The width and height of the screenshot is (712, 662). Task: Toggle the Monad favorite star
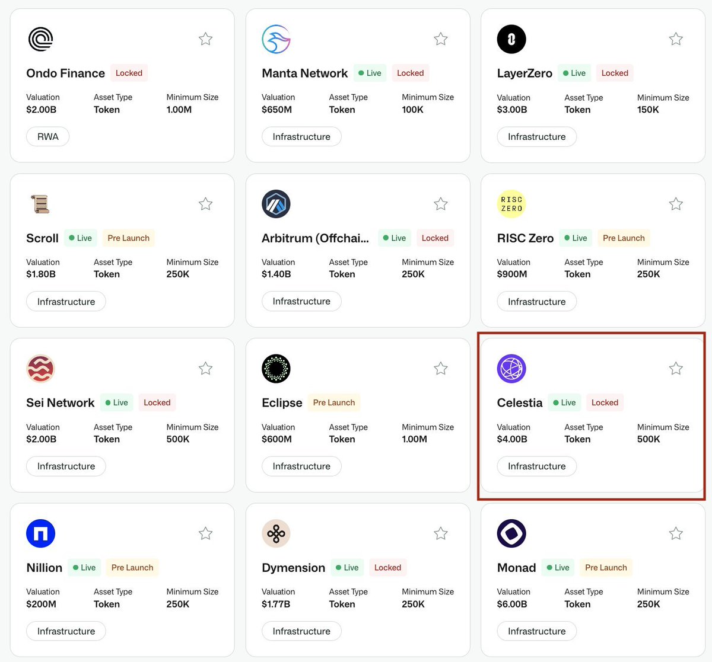click(676, 533)
